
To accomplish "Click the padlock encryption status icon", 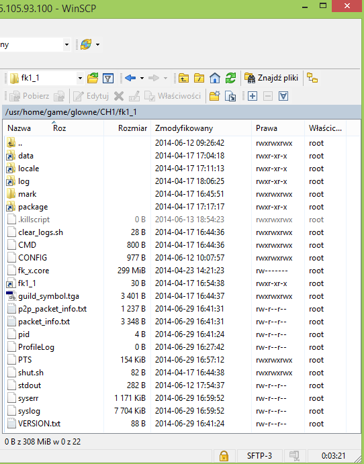I will pyautogui.click(x=224, y=456).
